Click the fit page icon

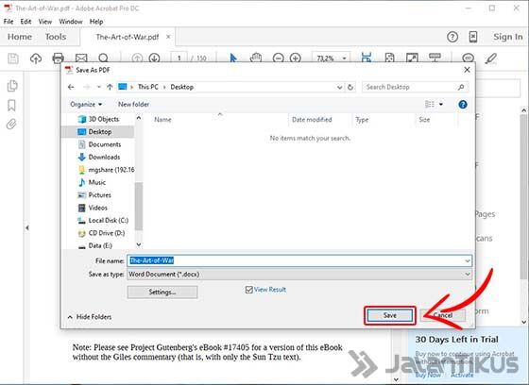tap(389, 58)
